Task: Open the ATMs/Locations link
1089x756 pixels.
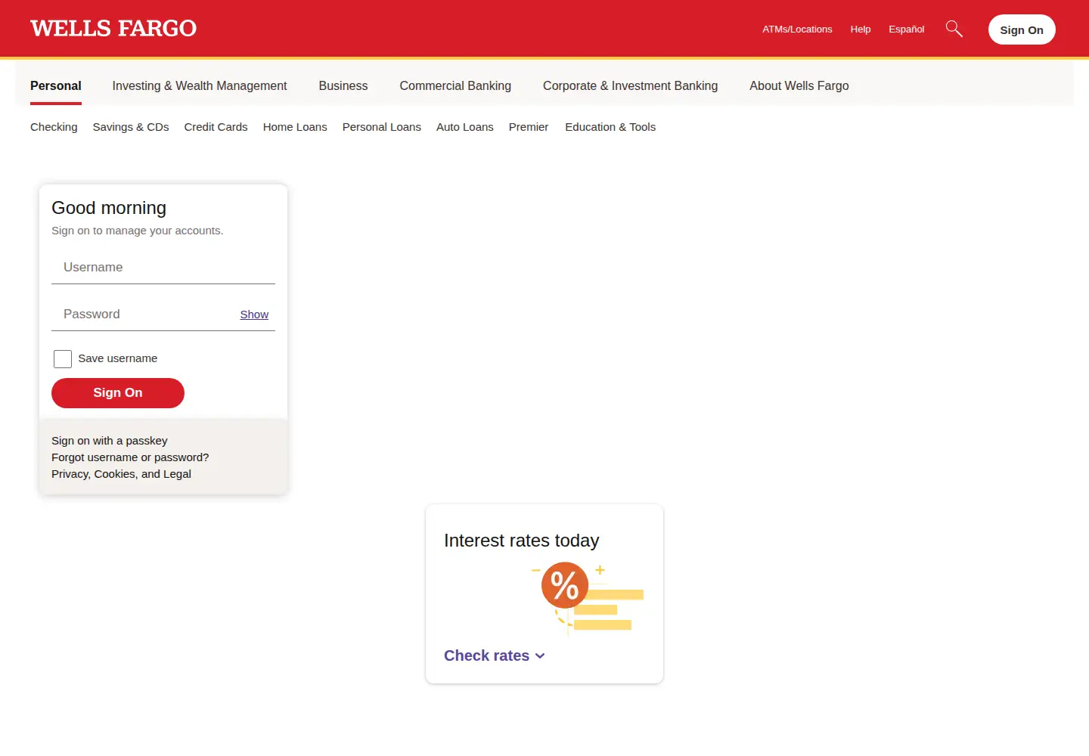Action: point(797,29)
